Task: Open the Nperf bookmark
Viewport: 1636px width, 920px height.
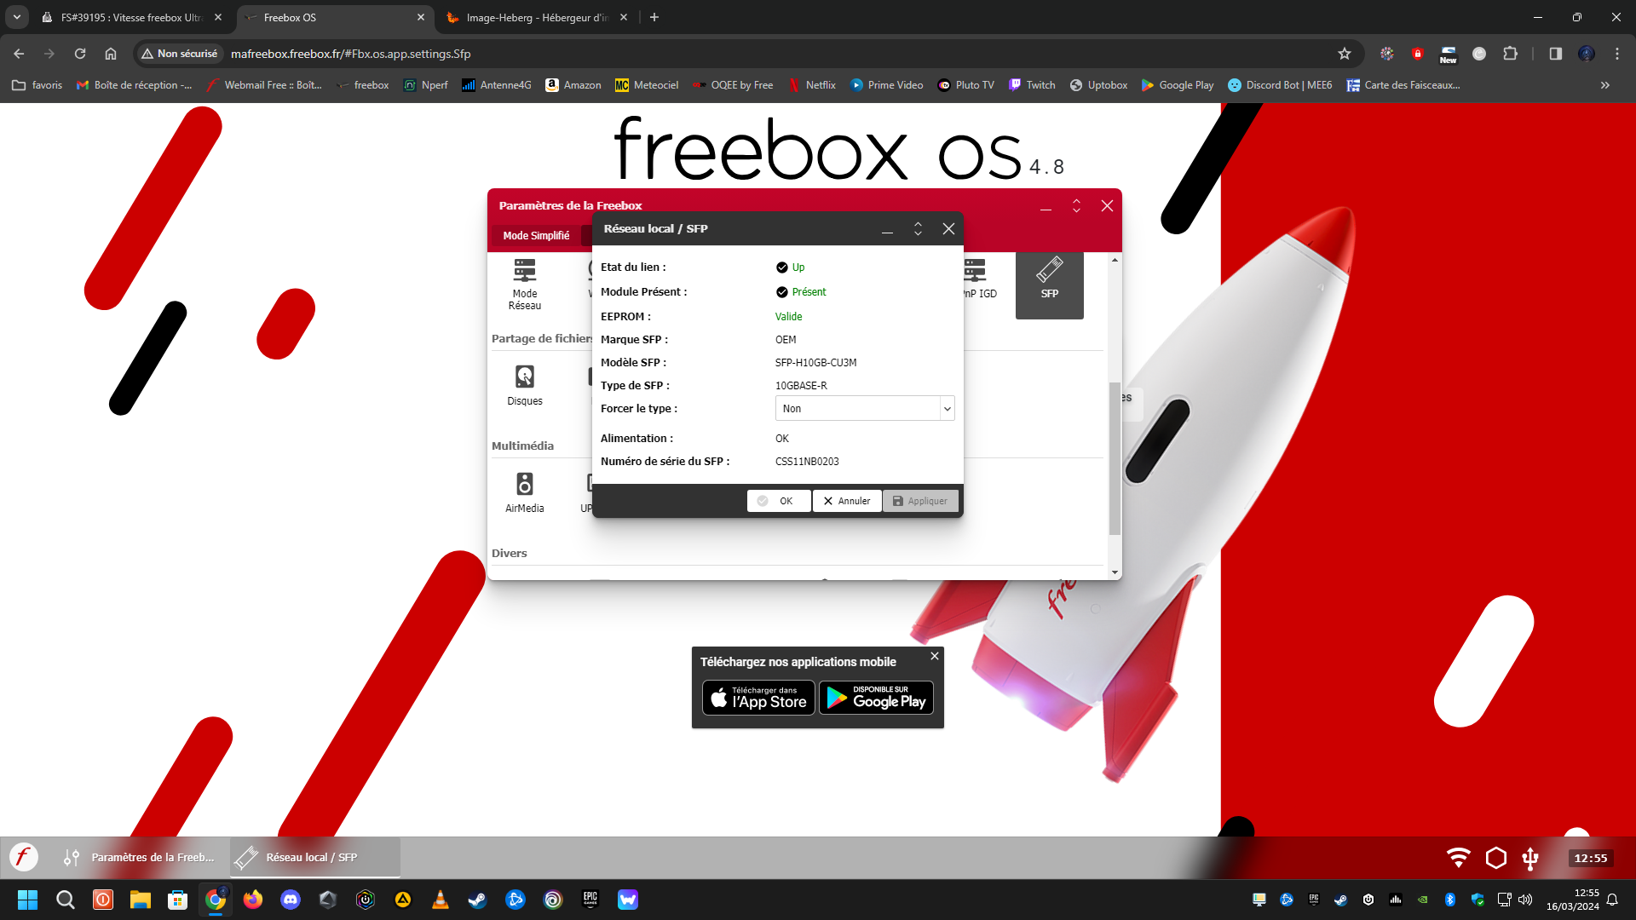Action: tap(426, 85)
